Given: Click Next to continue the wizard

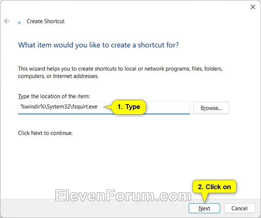Looking at the screenshot, I should [x=204, y=208].
